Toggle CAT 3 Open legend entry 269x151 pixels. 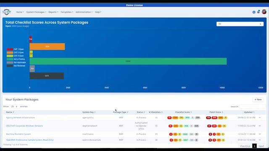coord(15,56)
